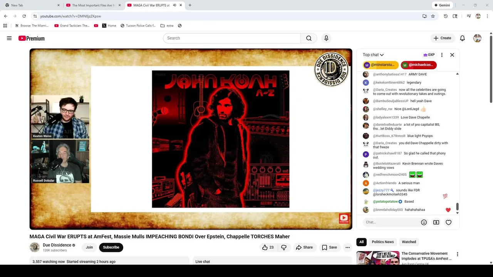Open Due Dissidence channel name link
Screen dimensions: 493x277
tap(57, 245)
